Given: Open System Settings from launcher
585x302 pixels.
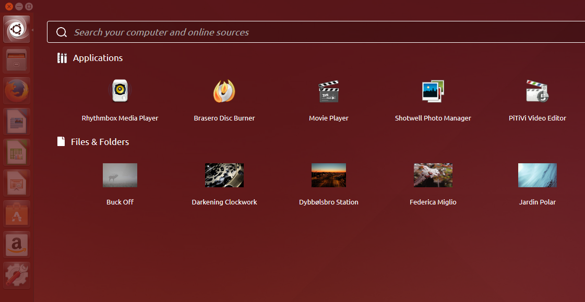Looking at the screenshot, I should tap(17, 275).
